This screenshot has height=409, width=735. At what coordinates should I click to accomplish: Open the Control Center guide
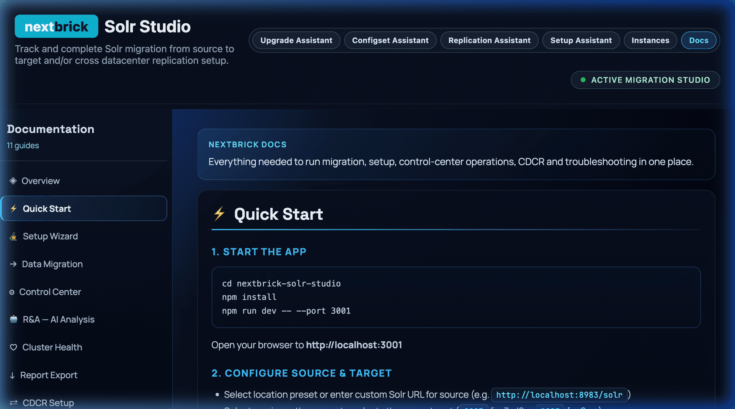click(84, 292)
